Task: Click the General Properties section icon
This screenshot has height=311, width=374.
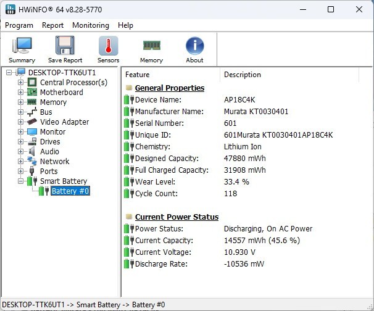Action: click(129, 88)
